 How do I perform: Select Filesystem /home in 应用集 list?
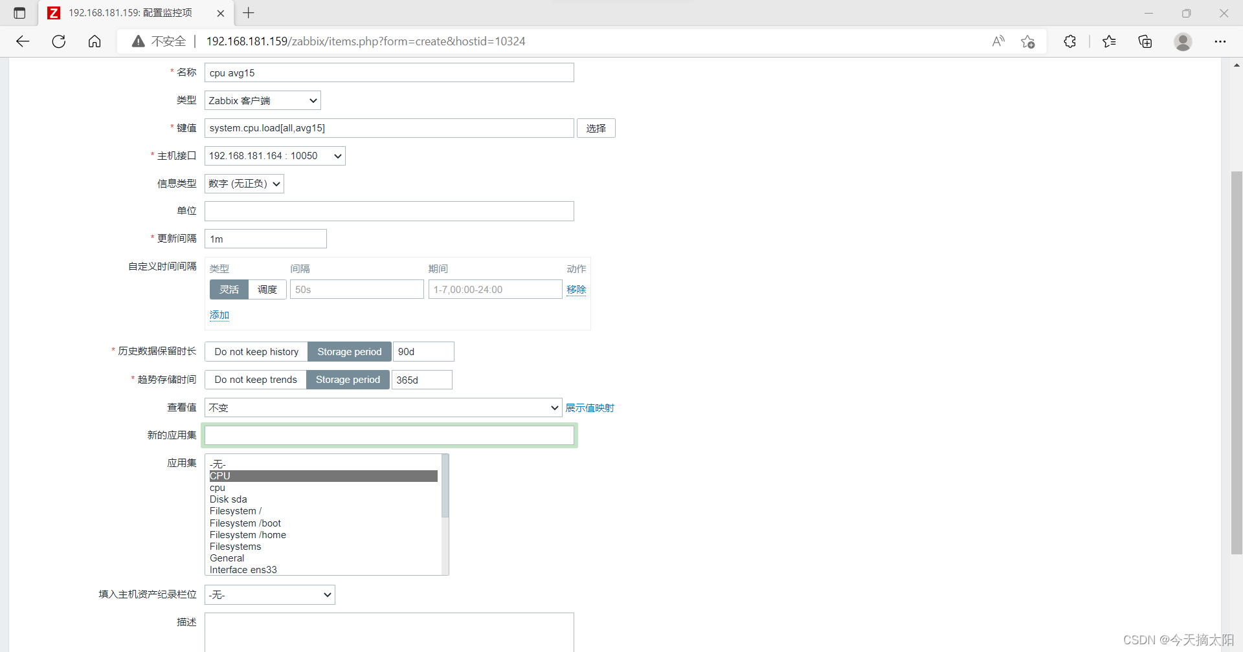324,534
